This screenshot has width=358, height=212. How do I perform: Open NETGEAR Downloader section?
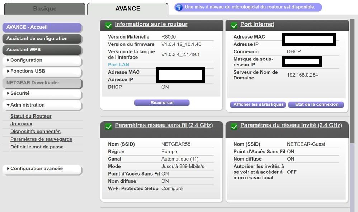42,83
